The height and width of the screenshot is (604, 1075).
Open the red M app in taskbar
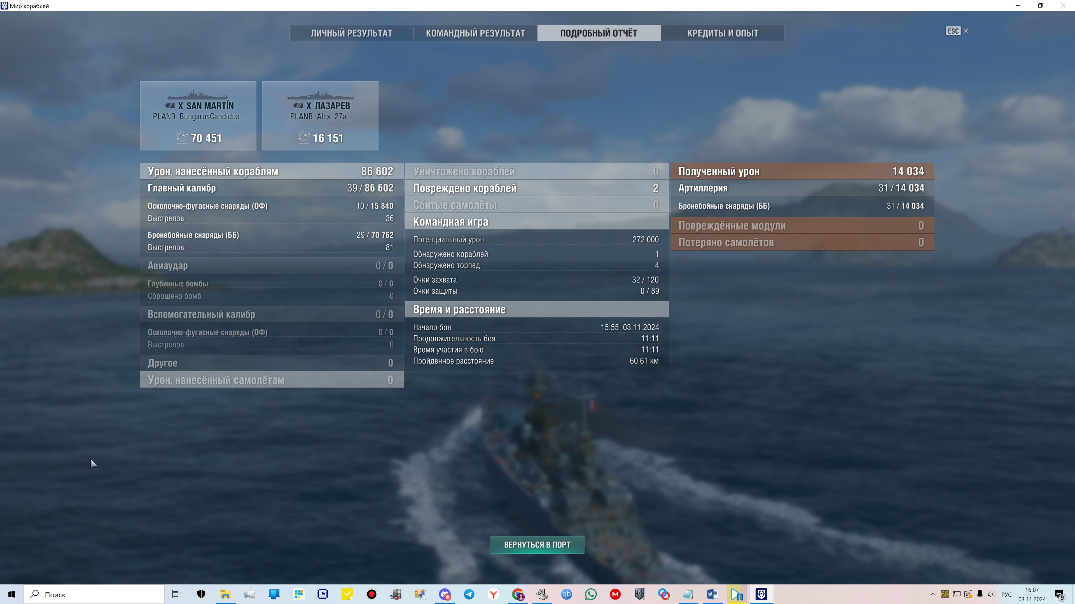point(615,594)
